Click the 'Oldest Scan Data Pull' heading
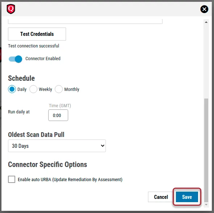 36,135
